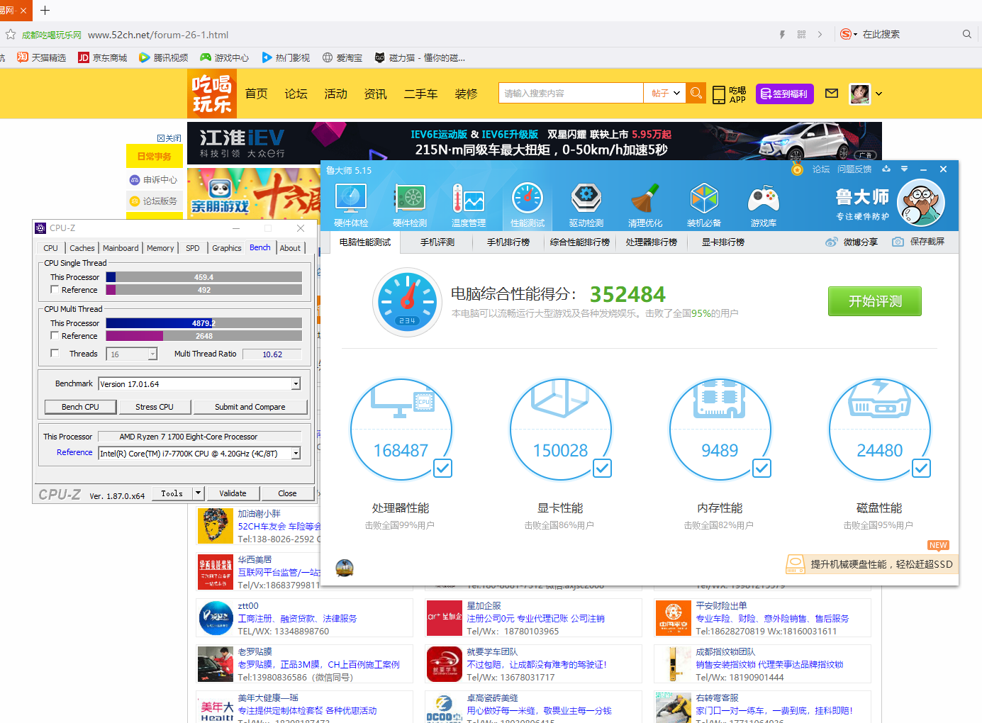
Task: Open 论坛版务 sidebar item
Action: [154, 201]
